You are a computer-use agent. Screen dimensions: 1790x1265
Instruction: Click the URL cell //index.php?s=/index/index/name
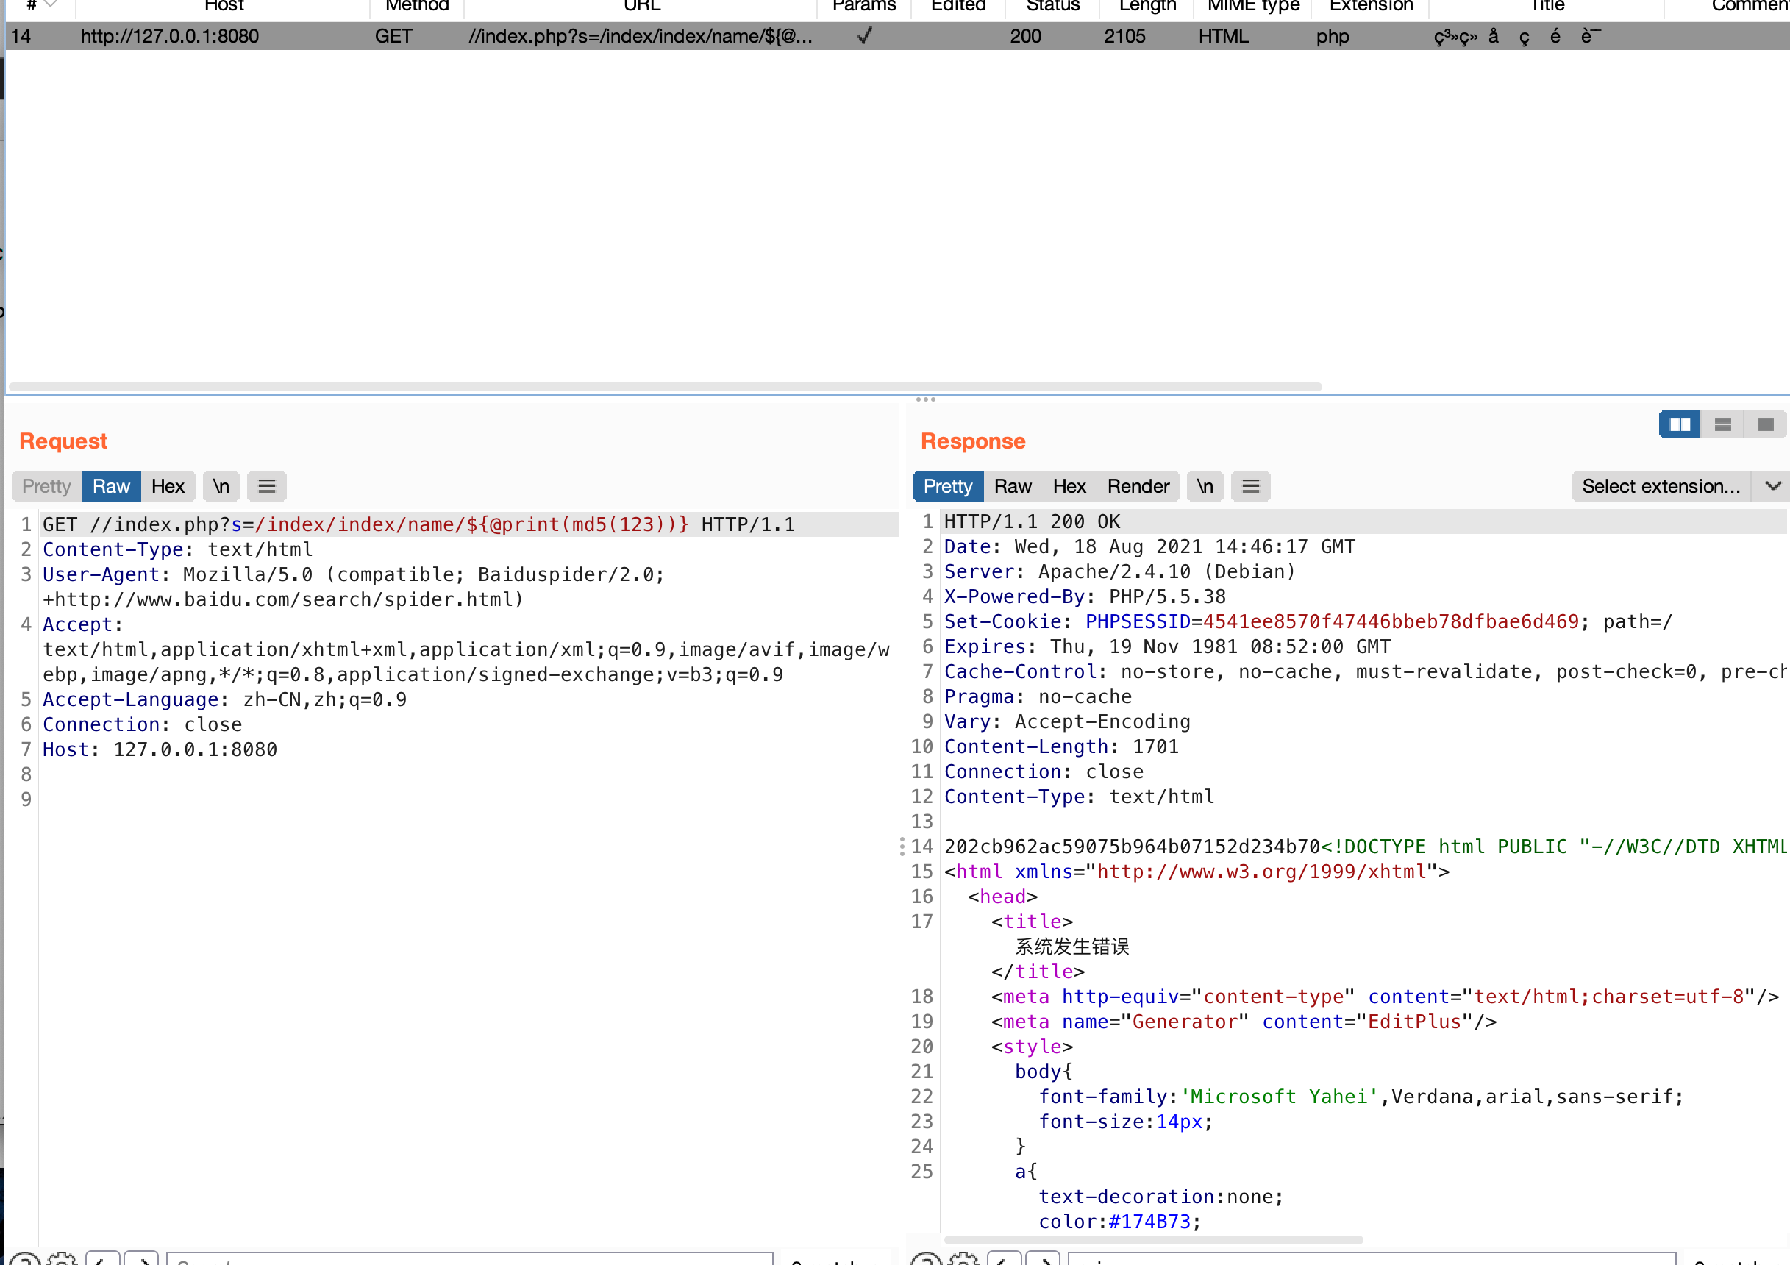pyautogui.click(x=640, y=36)
